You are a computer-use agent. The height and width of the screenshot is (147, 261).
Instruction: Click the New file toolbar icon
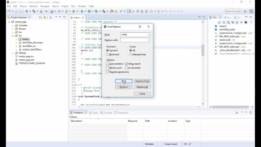point(9,11)
